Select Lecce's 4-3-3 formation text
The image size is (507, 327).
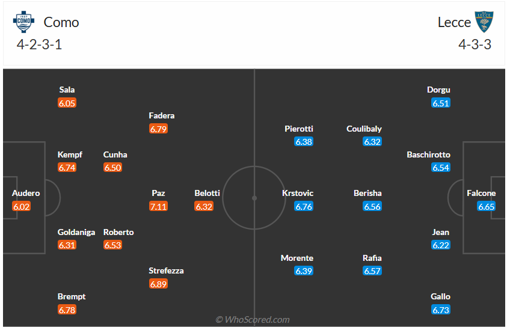pos(475,44)
